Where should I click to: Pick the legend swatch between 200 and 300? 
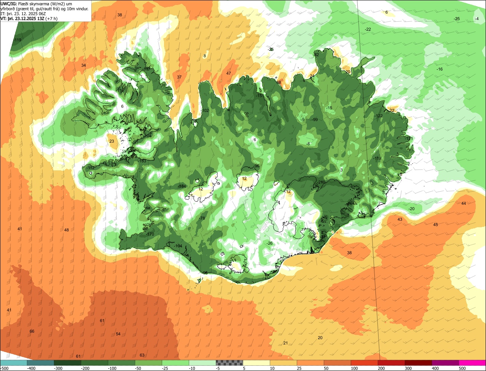[x=391, y=363]
